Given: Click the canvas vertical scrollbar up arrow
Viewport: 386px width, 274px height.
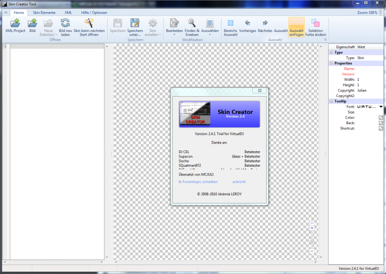Looking at the screenshot, I should tap(320, 46).
